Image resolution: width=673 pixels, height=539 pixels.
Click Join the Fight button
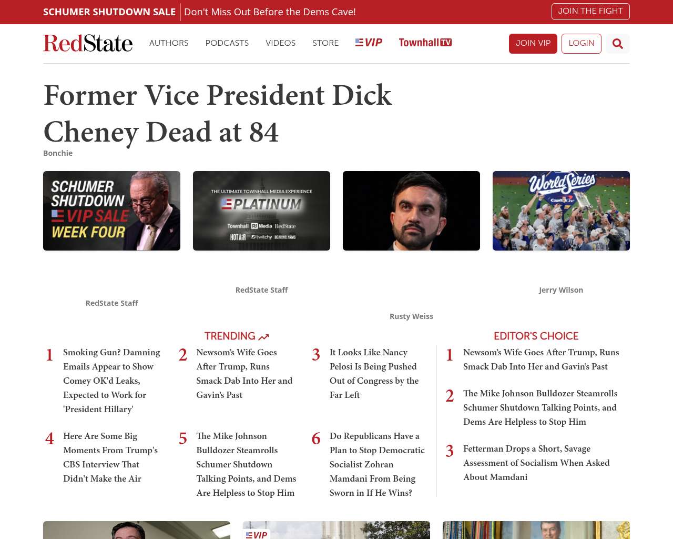[590, 12]
